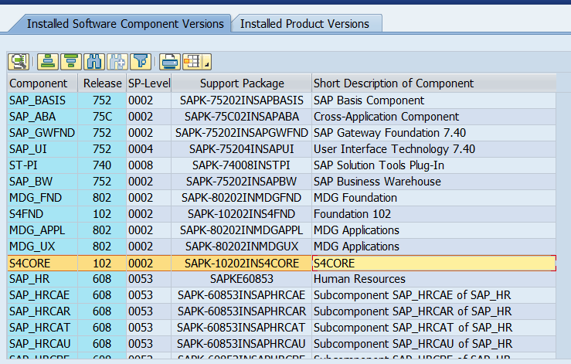
Task: Click release 75C in SAP_ABA row
Action: pos(102,117)
